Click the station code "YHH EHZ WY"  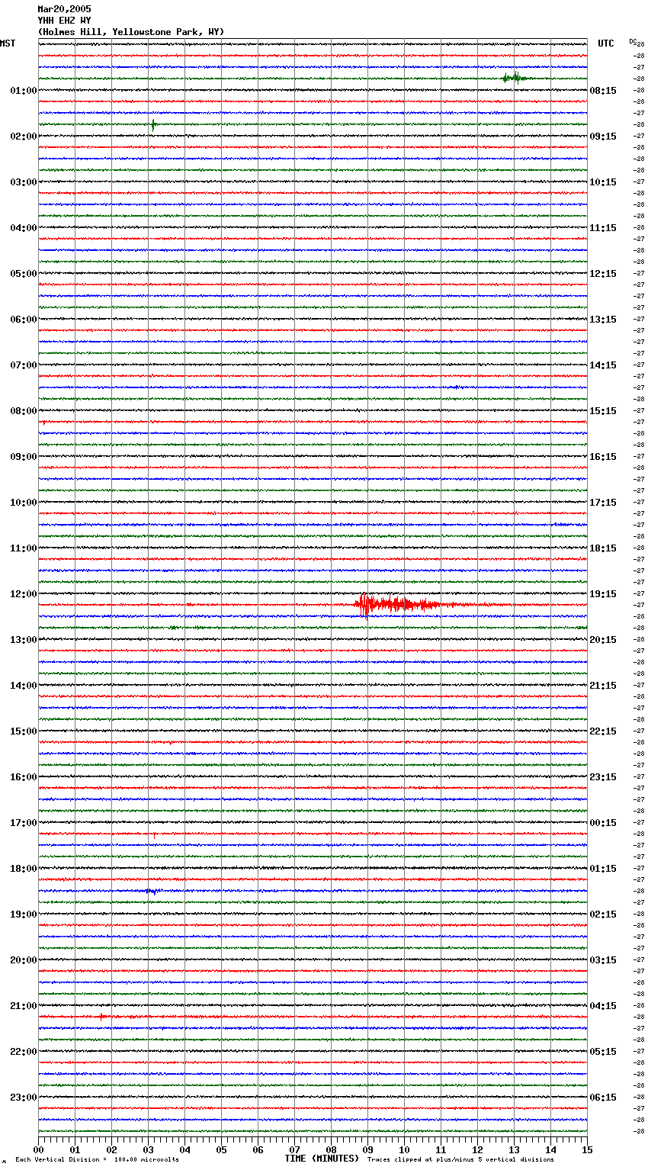[64, 21]
